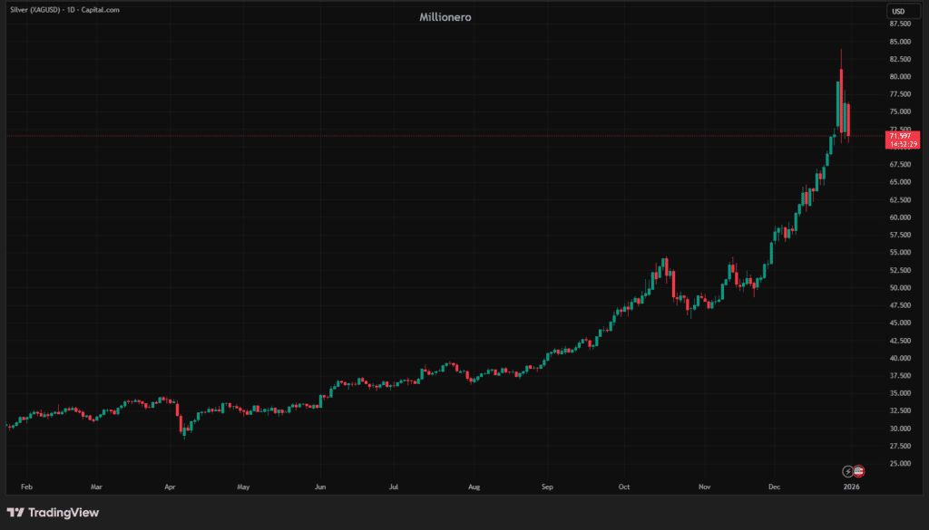Click the US flag economic event icon
Viewport: 929px width, 530px height.
pyautogui.click(x=858, y=471)
